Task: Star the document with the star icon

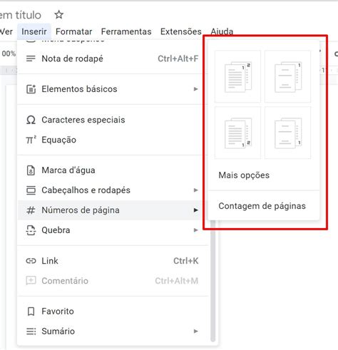Action: click(58, 15)
